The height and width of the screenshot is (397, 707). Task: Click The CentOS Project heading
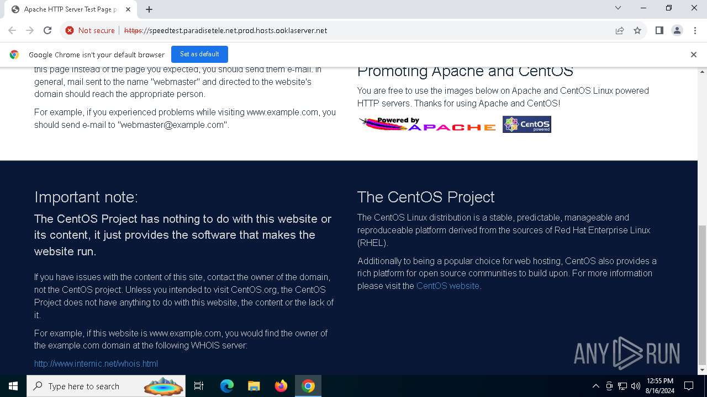(426, 197)
